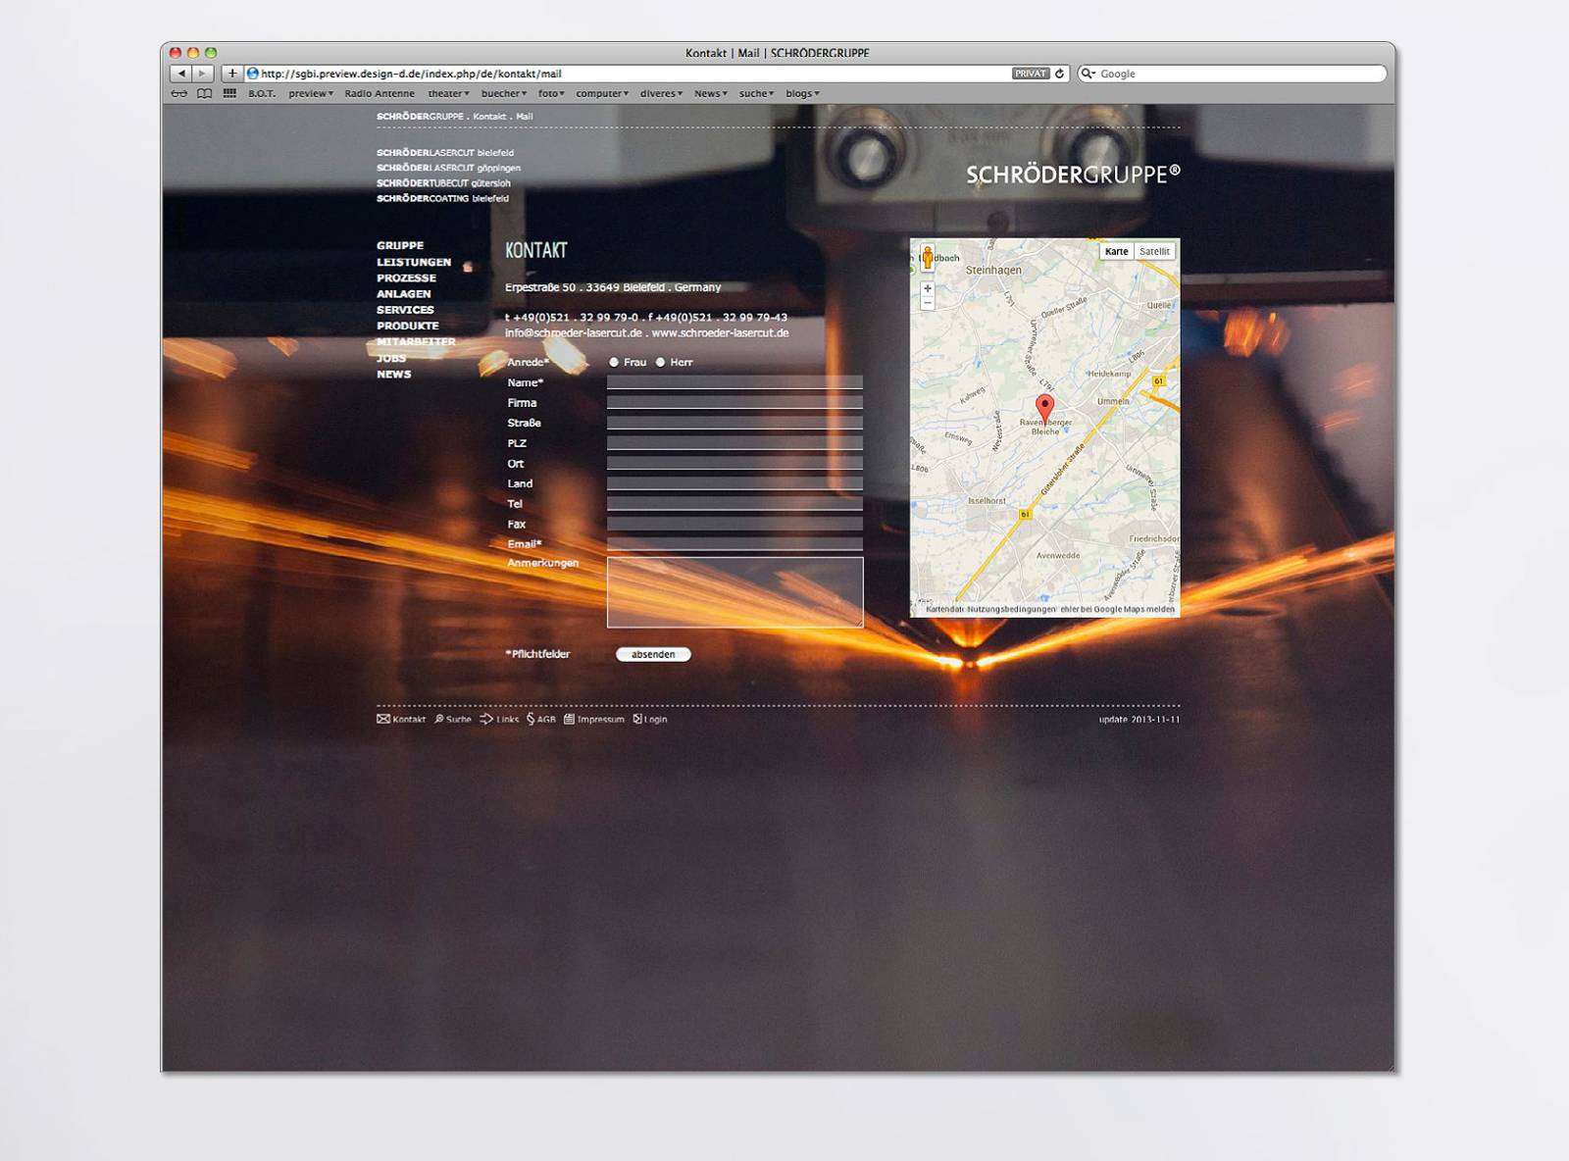This screenshot has width=1569, height=1161.
Task: Open the bookmarks book icon
Action: coord(204,94)
